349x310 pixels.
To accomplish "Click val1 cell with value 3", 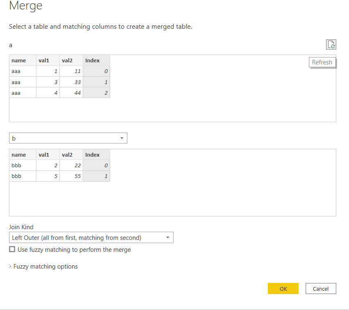I will 48,82.
